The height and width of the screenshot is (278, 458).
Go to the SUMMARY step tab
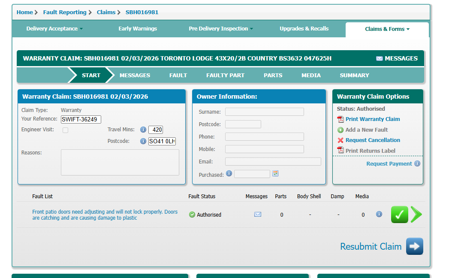coord(354,75)
